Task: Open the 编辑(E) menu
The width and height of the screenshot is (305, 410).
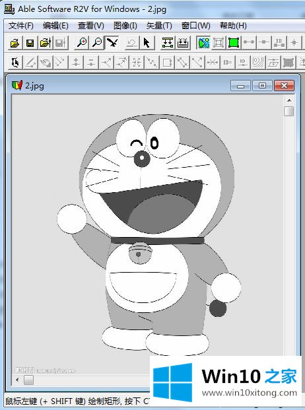Action: (x=55, y=26)
